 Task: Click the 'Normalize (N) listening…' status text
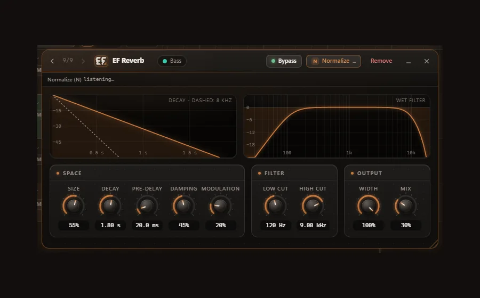click(81, 79)
